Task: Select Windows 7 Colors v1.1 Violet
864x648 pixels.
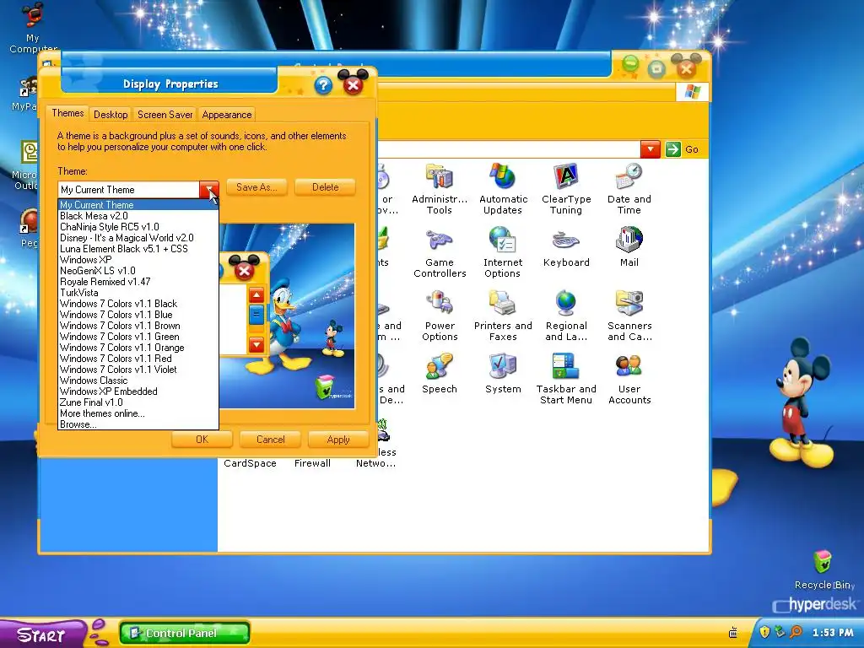Action: (138, 370)
